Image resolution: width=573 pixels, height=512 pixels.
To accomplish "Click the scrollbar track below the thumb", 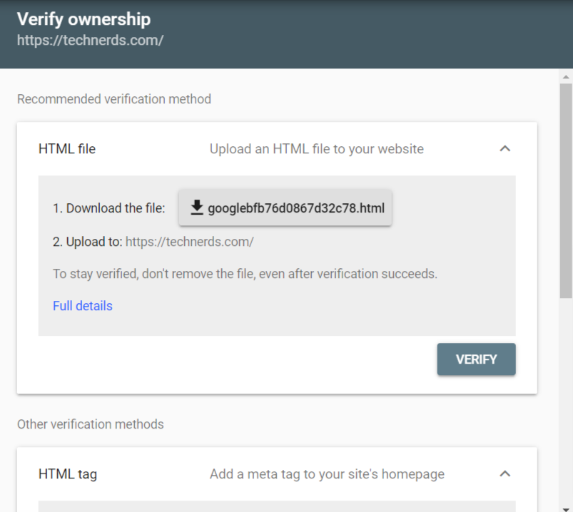I will click(x=566, y=401).
